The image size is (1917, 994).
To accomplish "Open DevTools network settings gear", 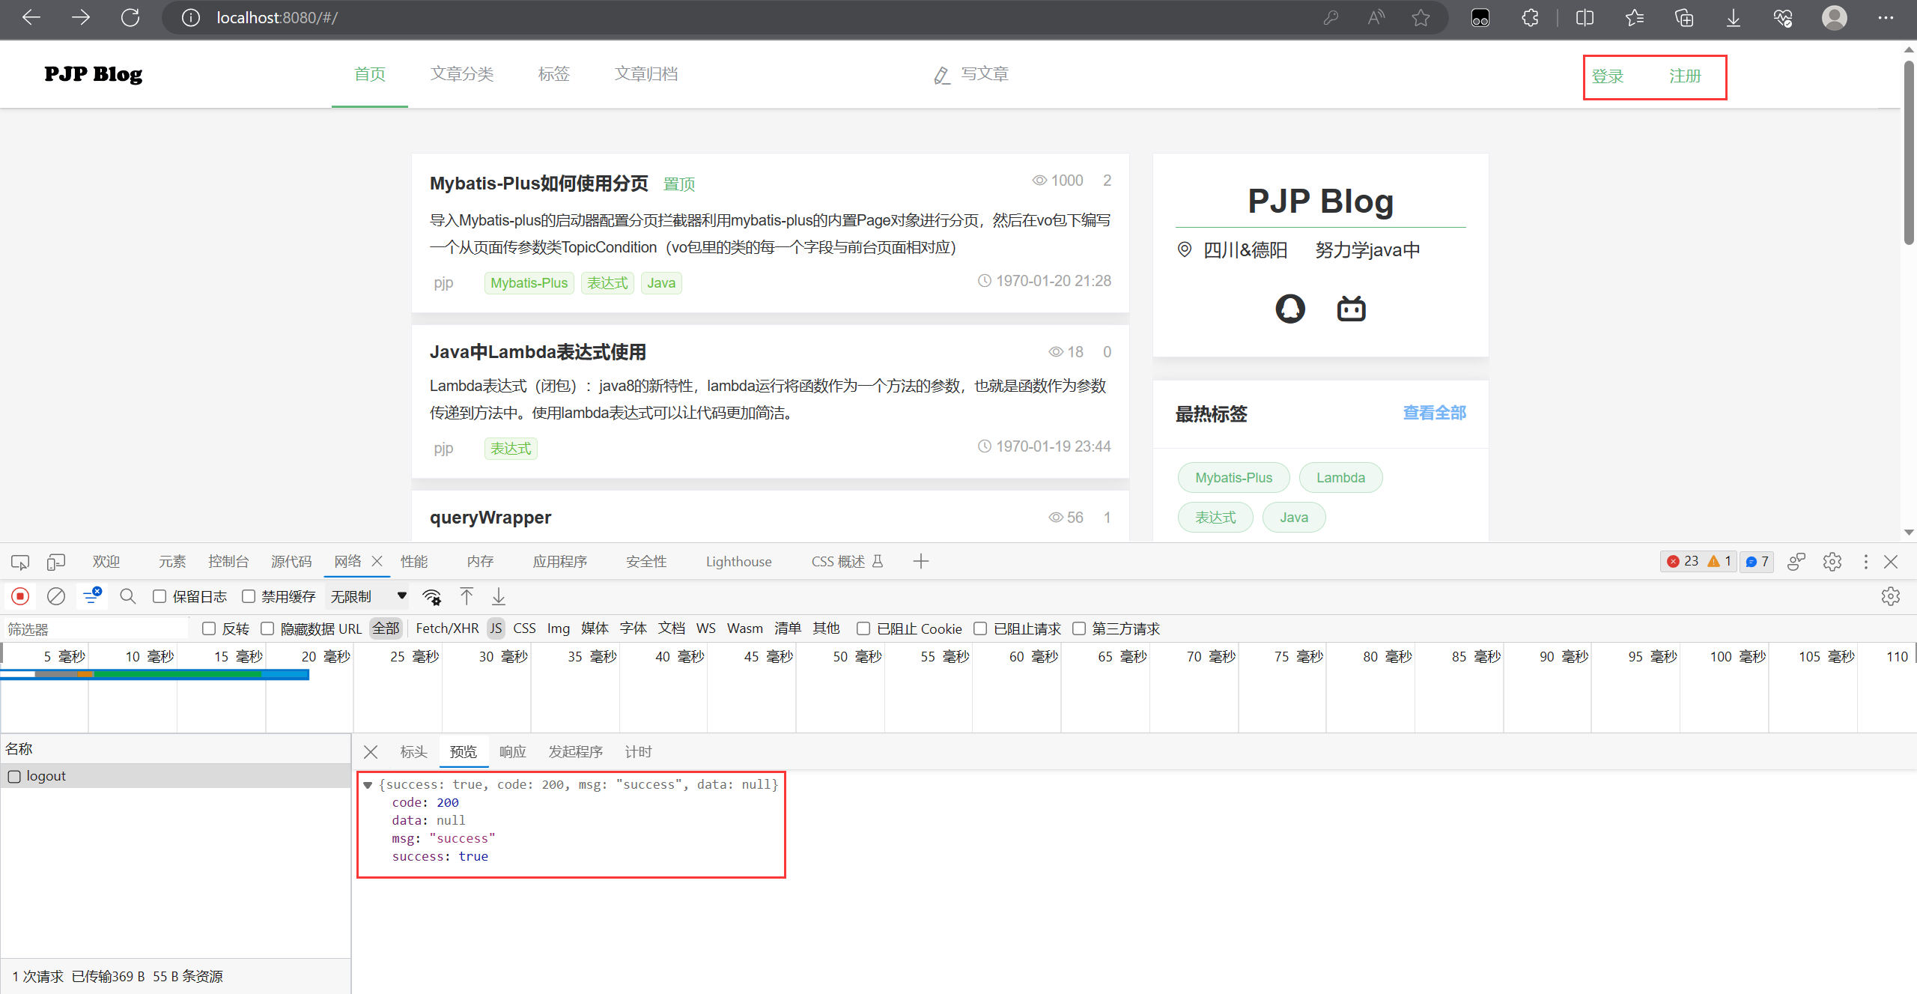I will point(1892,596).
